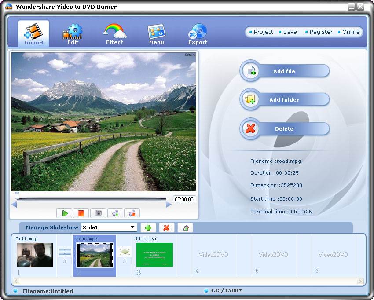The image size is (374, 300).
Task: Click the transition icon after Wall.mpg
Action: tap(65, 252)
